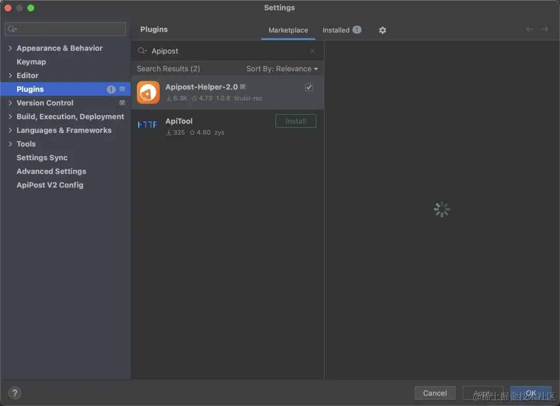Viewport: 560px width, 406px height.
Task: Open plugin settings gear menu
Action: point(382,30)
